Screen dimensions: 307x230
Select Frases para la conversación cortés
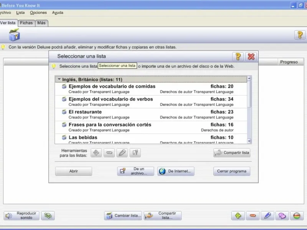151,127
